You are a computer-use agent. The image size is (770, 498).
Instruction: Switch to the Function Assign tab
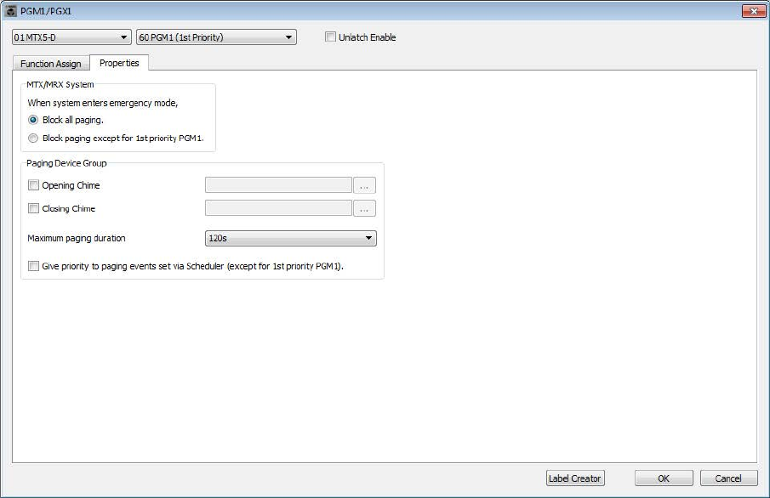[50, 64]
